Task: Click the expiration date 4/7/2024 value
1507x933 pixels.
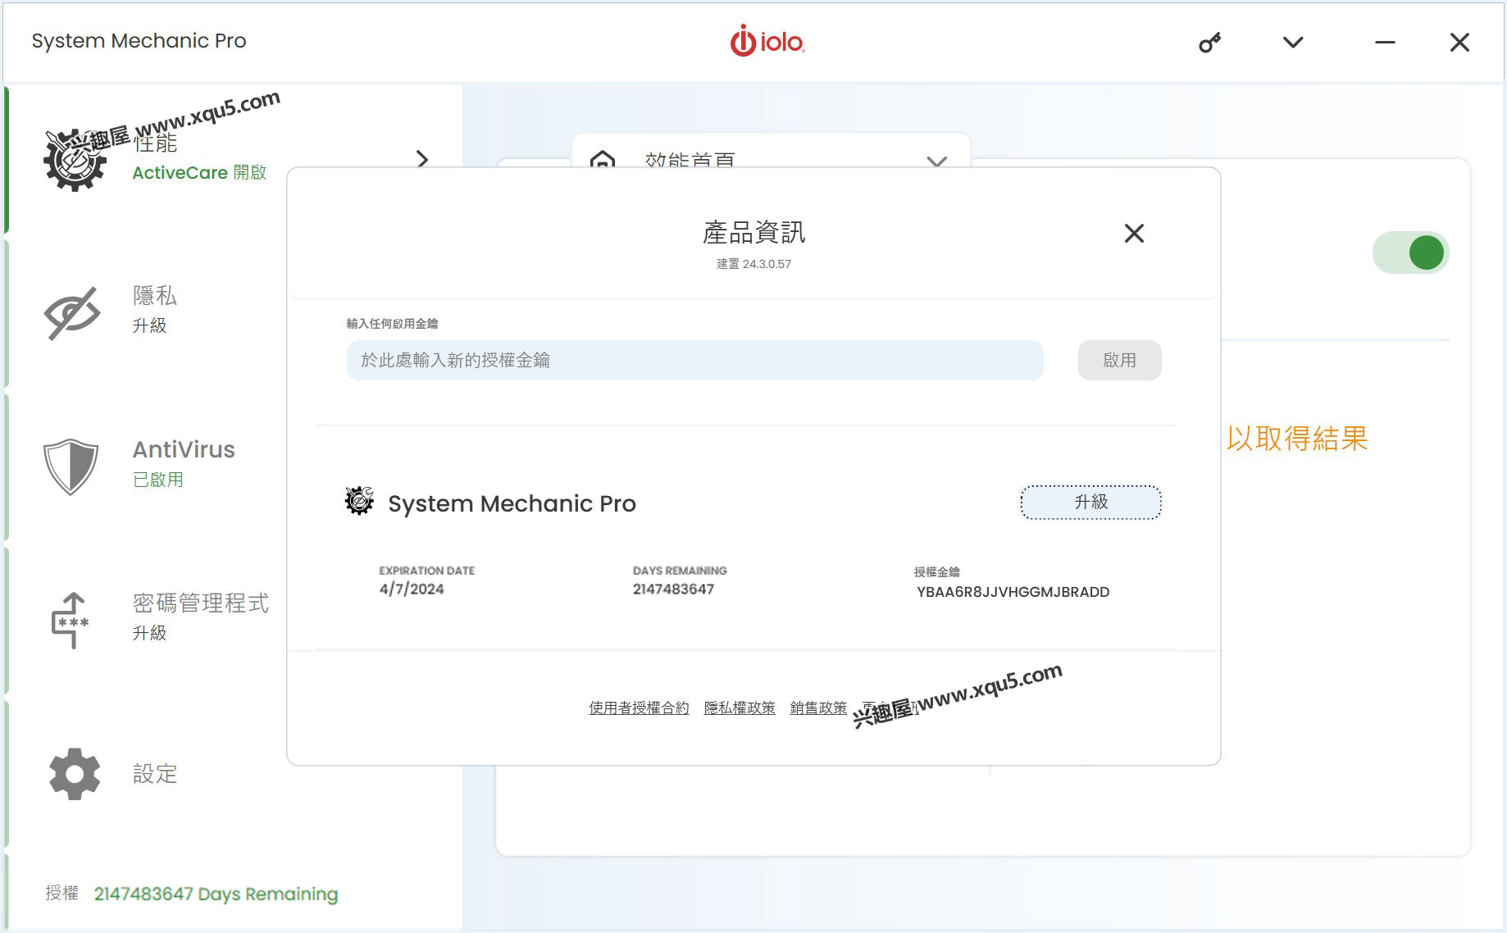Action: click(x=412, y=589)
